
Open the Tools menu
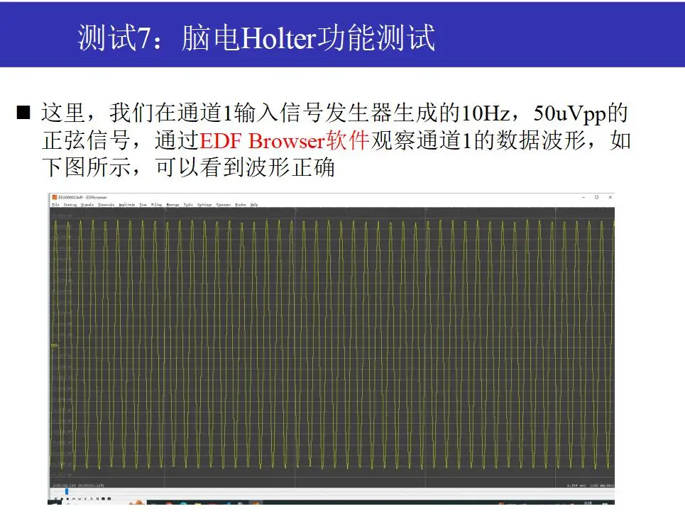[x=188, y=204]
